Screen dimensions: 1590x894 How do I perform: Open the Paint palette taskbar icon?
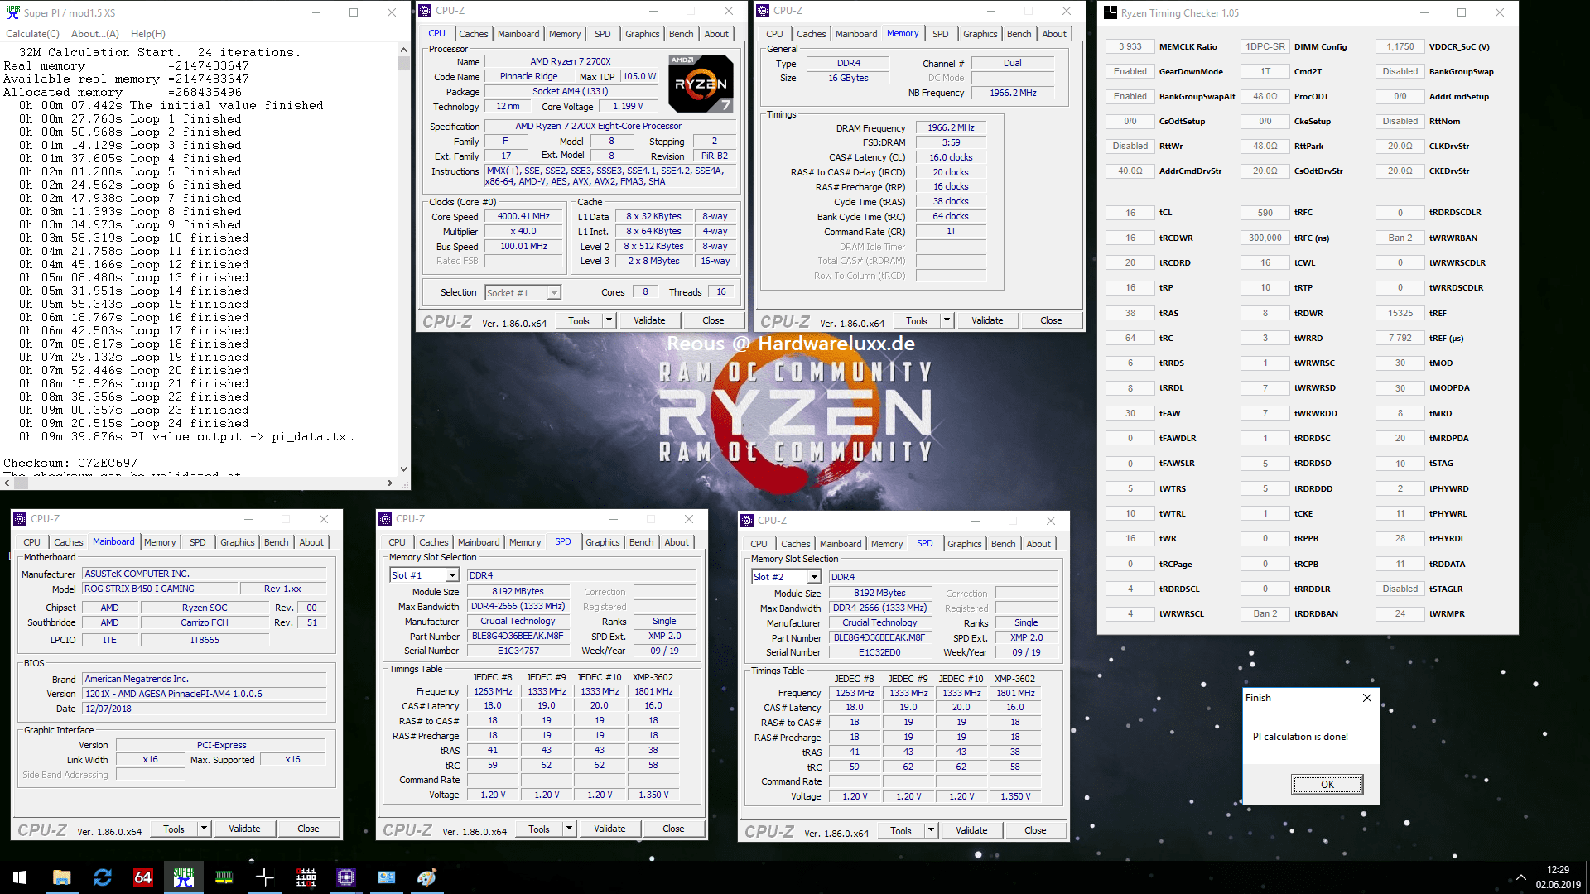(426, 877)
